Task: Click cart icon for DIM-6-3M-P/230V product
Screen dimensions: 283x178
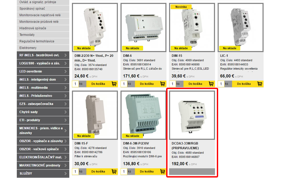Action: (x=163, y=171)
